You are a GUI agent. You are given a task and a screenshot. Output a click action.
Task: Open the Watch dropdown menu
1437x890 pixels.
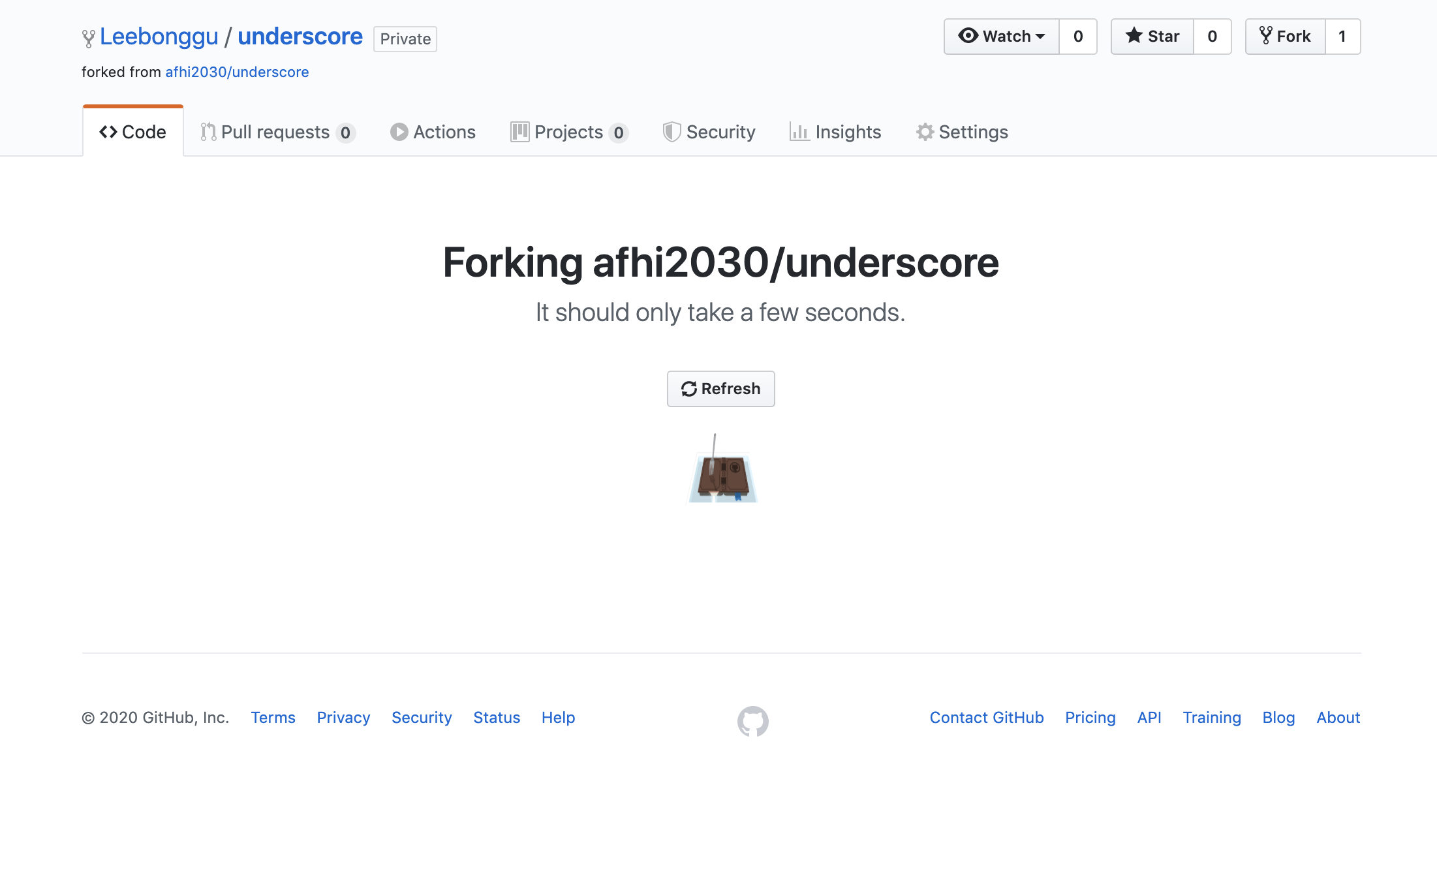[x=1001, y=37]
